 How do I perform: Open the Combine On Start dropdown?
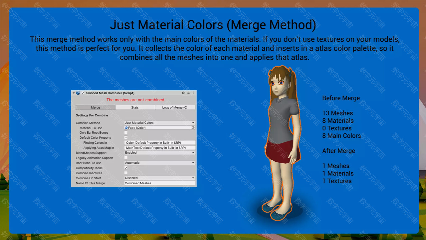[x=160, y=178]
